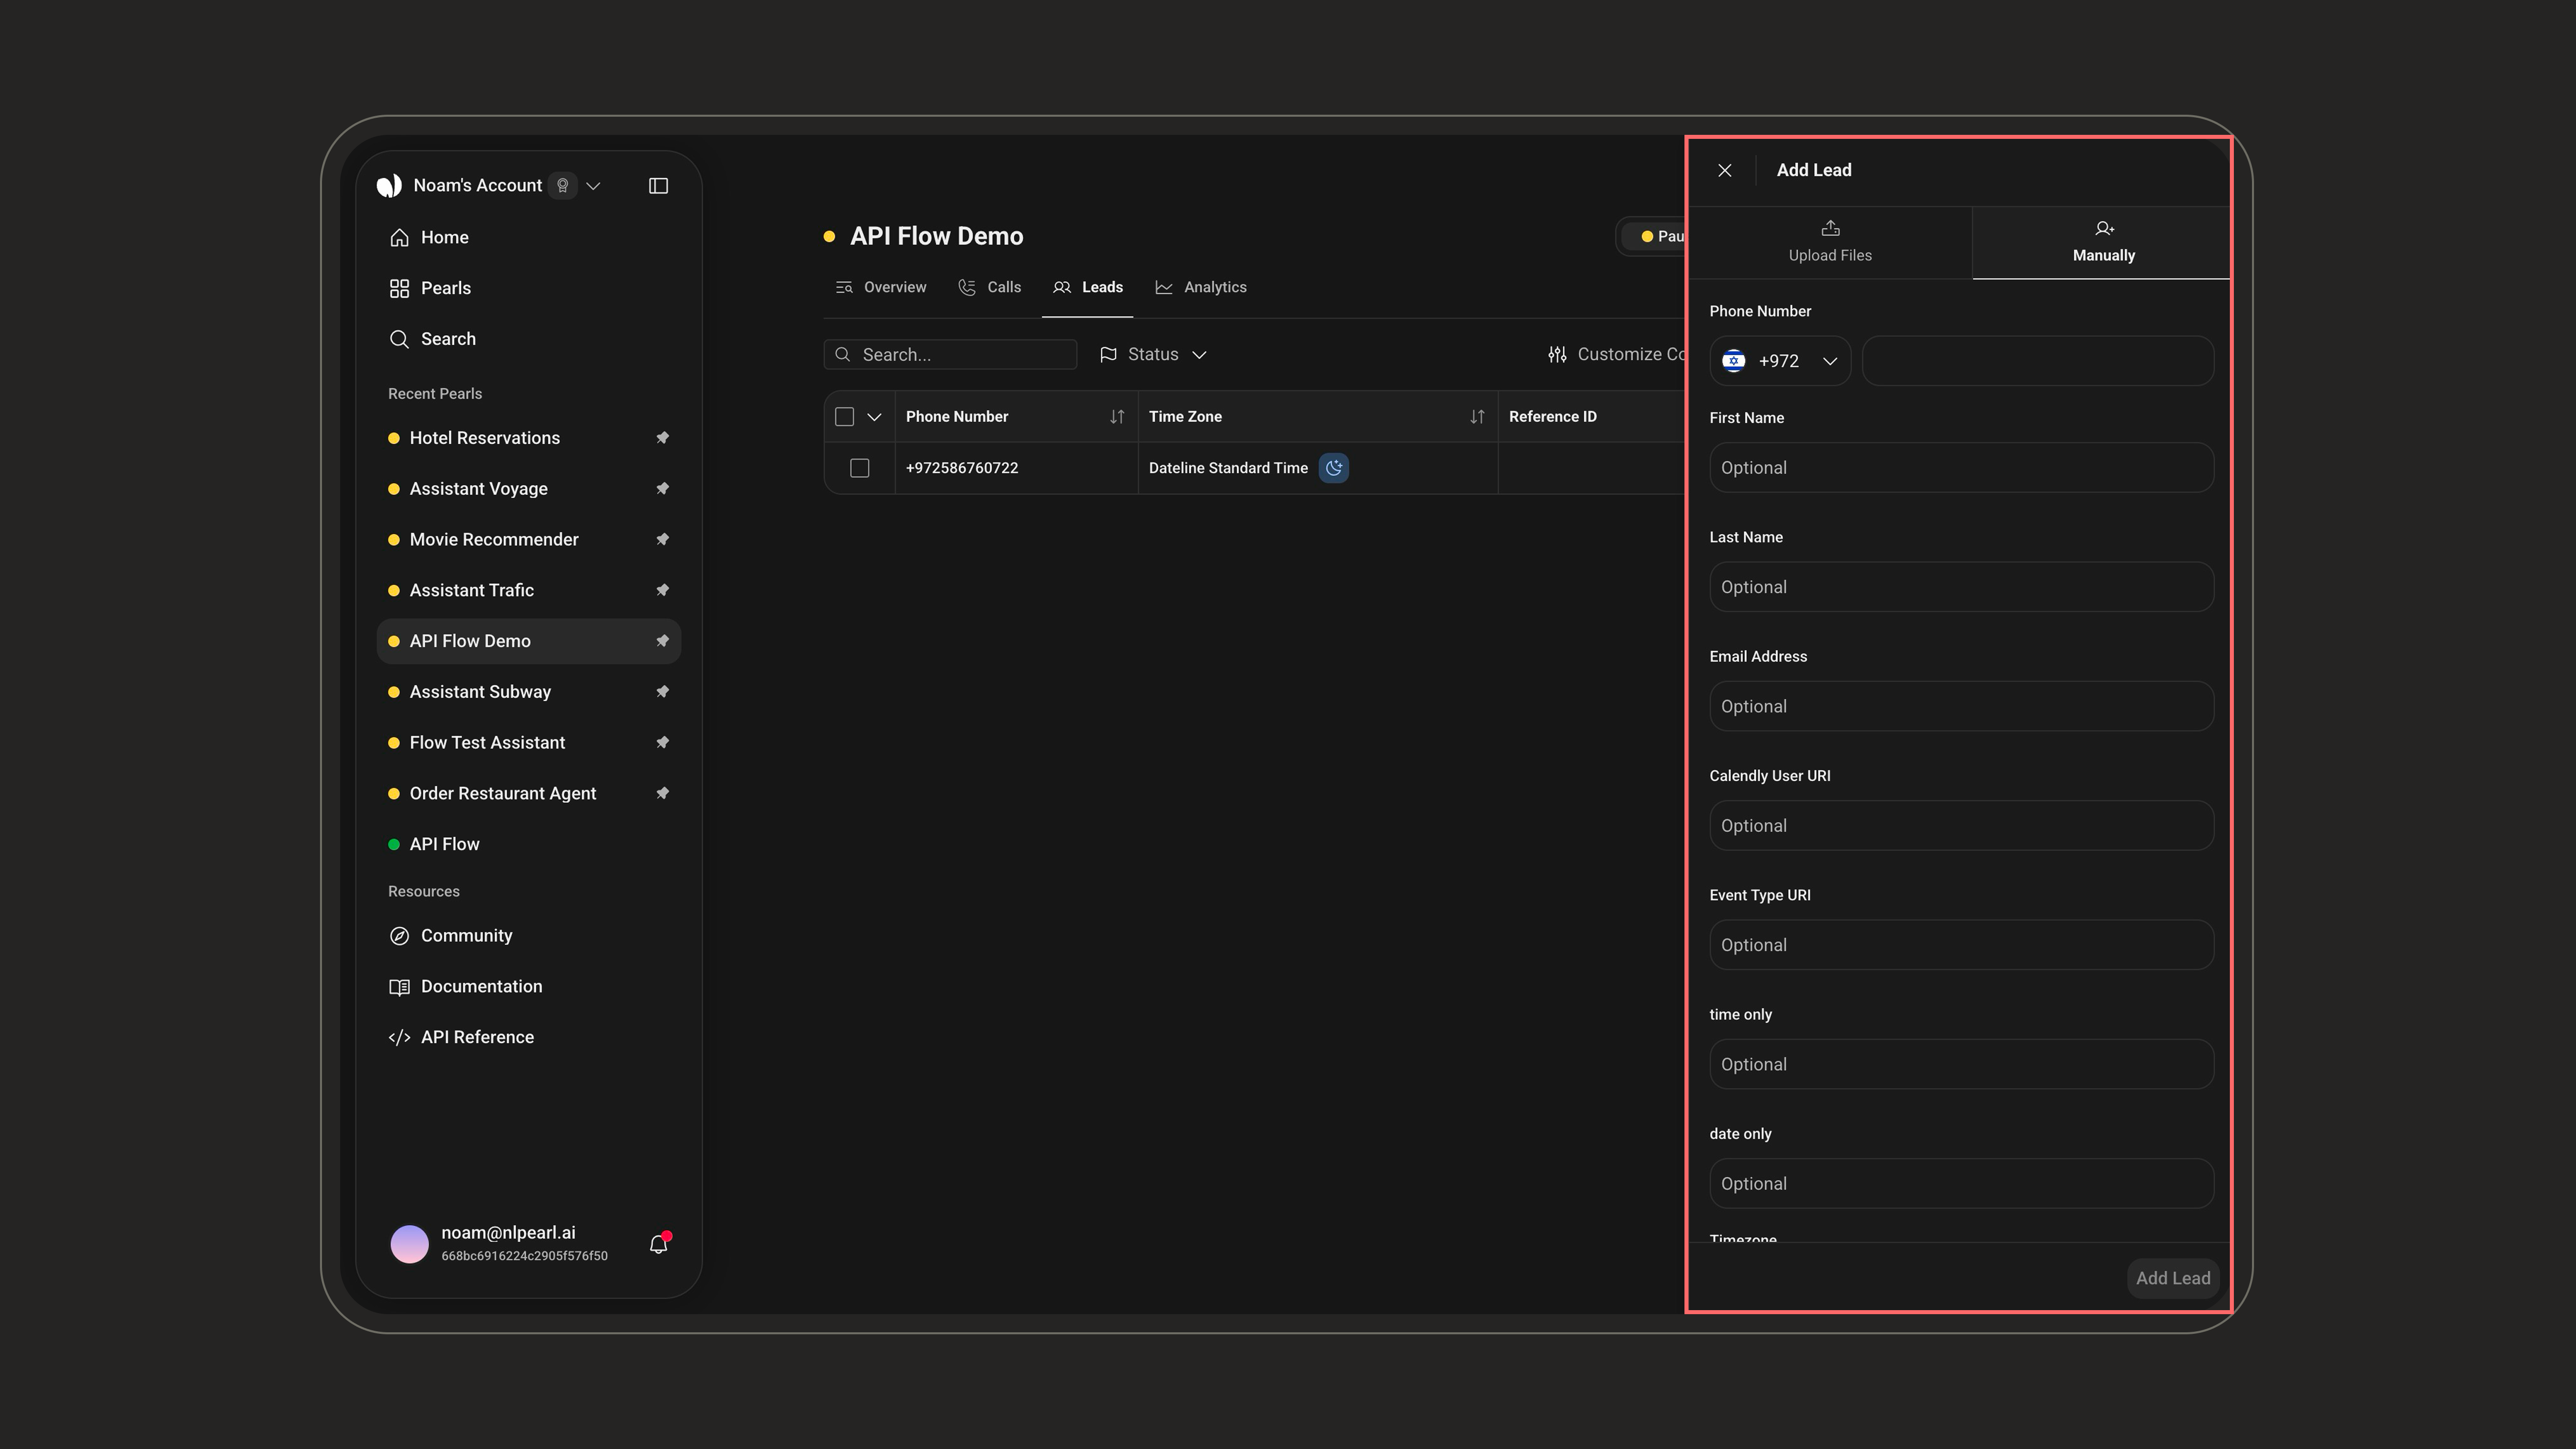Unpin Movie Recommender pearl
The image size is (2576, 1449).
[x=662, y=540]
